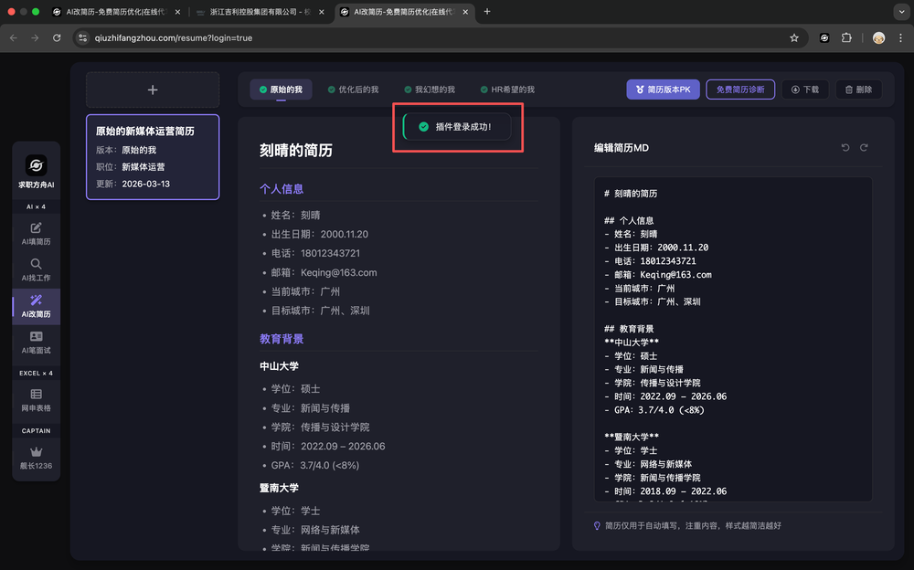
Task: Select AI改简历 in the sidebar
Action: click(37, 306)
